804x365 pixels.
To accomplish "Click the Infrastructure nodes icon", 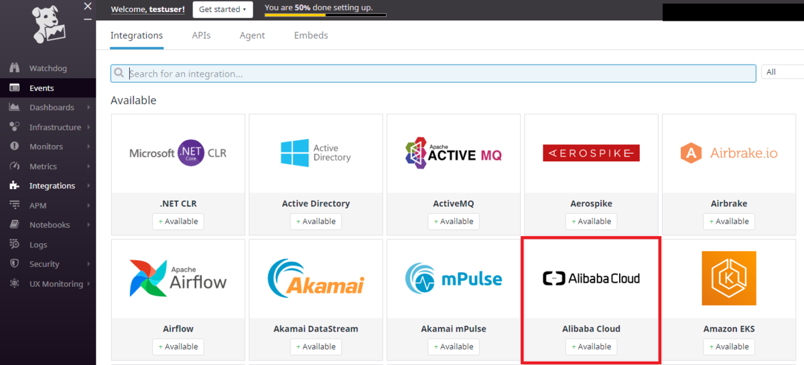I will (x=14, y=127).
